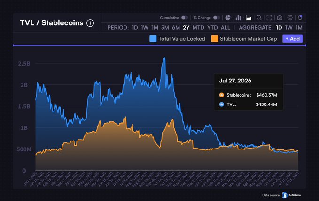Screen dimensions: 319x201
Task: Set period to 2Y
Action: 186,28
